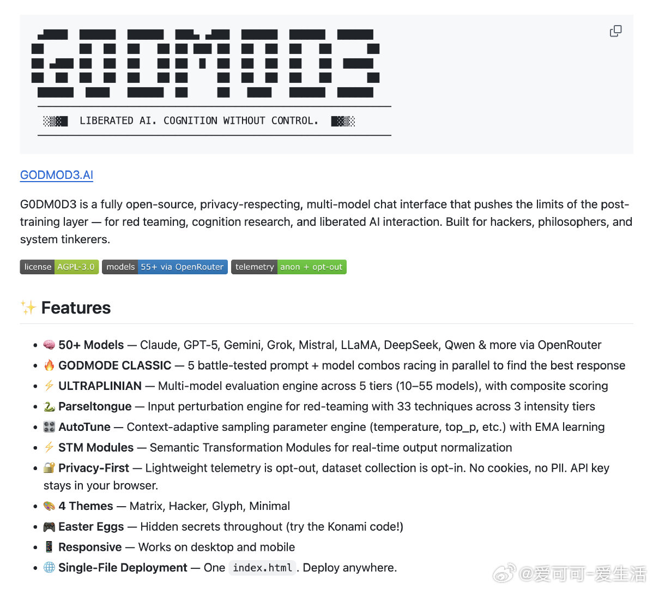This screenshot has width=653, height=589.
Task: Click the globe emoji next to Single-File Deployment
Action: point(49,567)
